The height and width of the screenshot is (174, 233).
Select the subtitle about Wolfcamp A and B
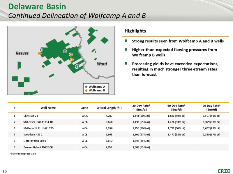tap(77, 16)
